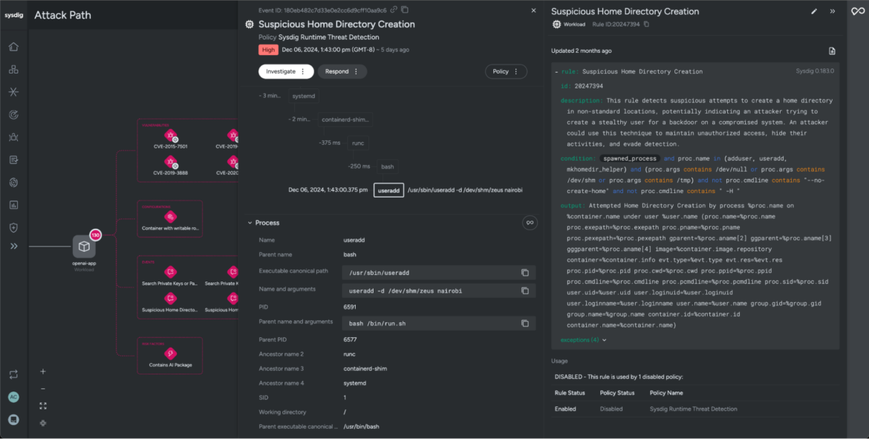The width and height of the screenshot is (869, 439).
Task: Copy the Rule ID 20247394
Action: pos(646,25)
